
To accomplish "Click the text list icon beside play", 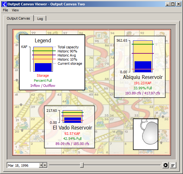I will (173, 165).
